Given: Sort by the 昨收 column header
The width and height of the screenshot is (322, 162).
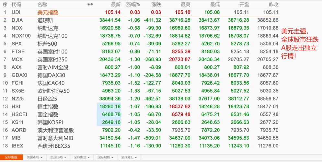Looking at the screenshot, I should (273, 5).
